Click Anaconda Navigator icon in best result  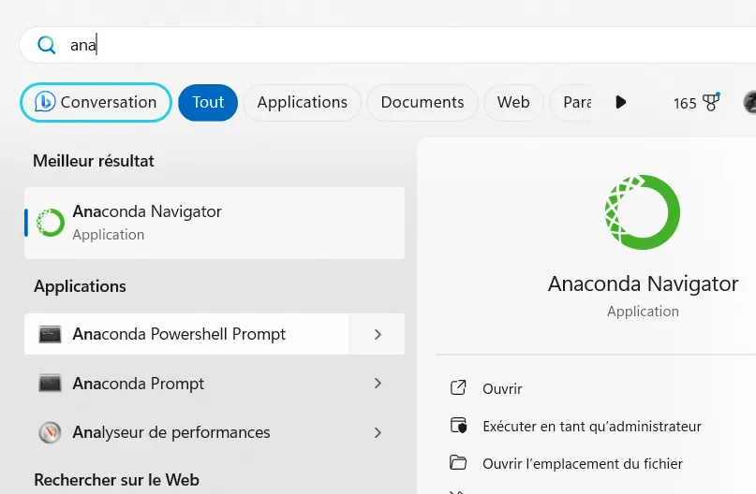click(51, 223)
